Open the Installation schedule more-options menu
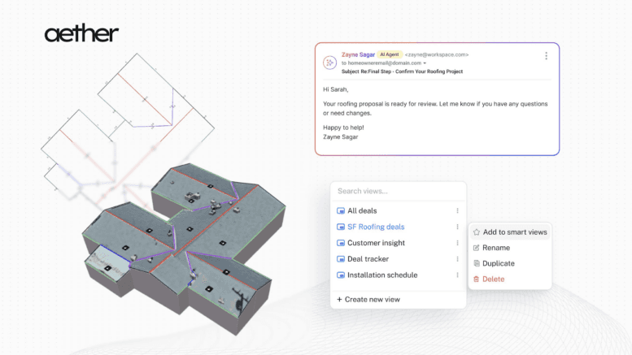Screen dimensions: 632x355 457,275
